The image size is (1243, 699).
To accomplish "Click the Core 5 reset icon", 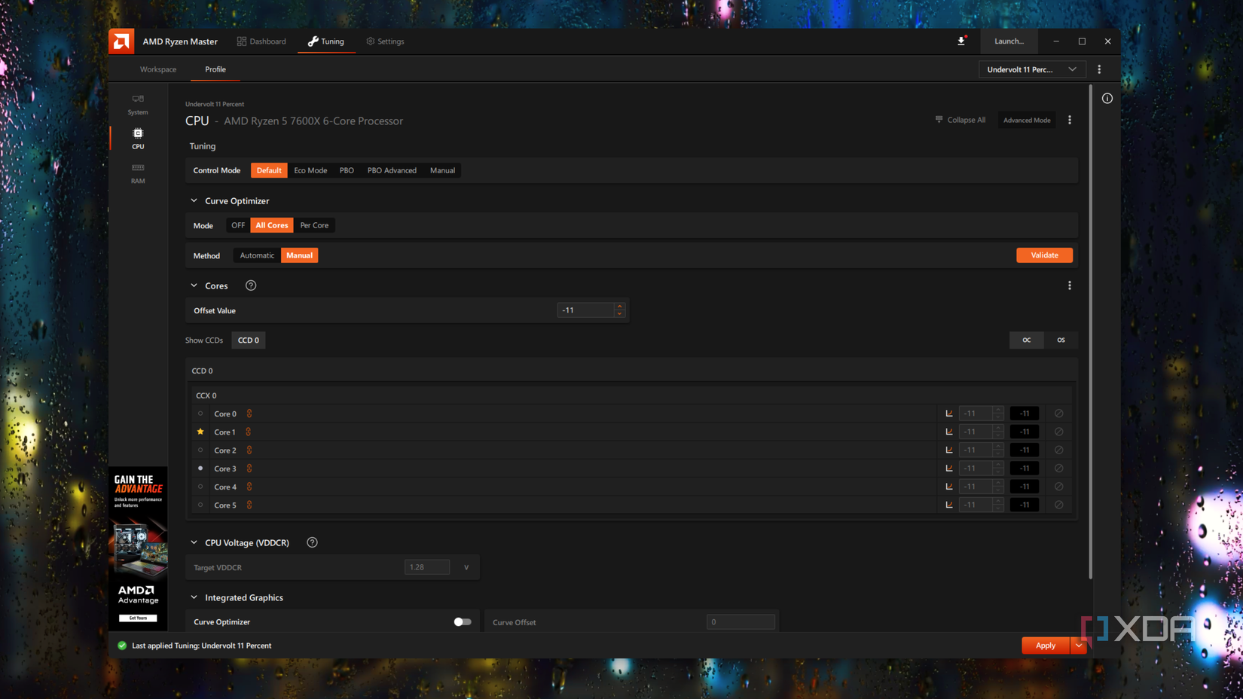I will pyautogui.click(x=1058, y=505).
